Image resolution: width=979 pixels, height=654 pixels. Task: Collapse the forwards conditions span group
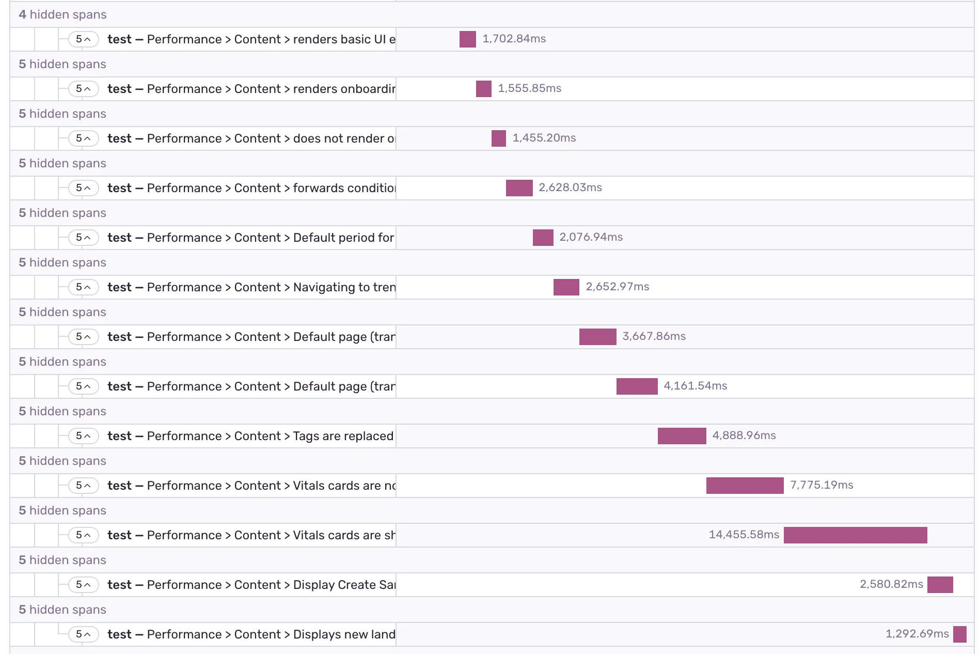pyautogui.click(x=82, y=188)
